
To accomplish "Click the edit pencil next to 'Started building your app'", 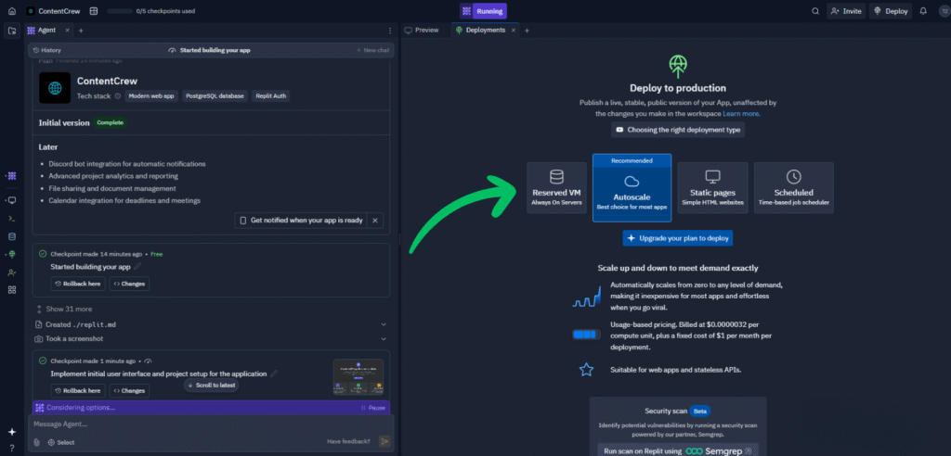I will 137,267.
